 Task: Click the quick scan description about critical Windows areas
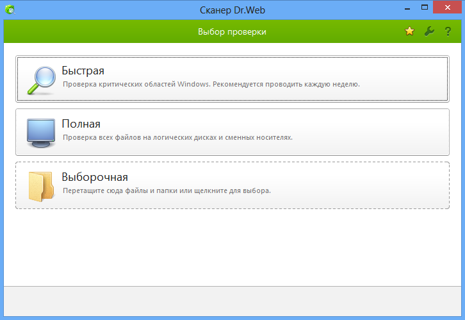pyautogui.click(x=211, y=84)
